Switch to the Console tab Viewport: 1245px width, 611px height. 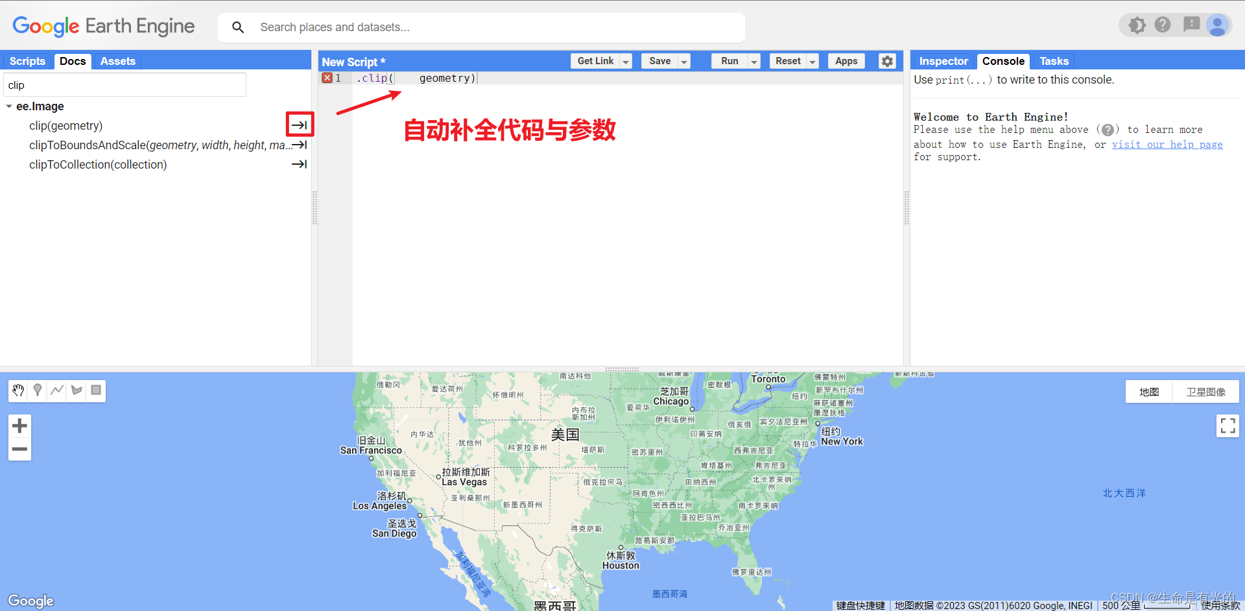1003,61
